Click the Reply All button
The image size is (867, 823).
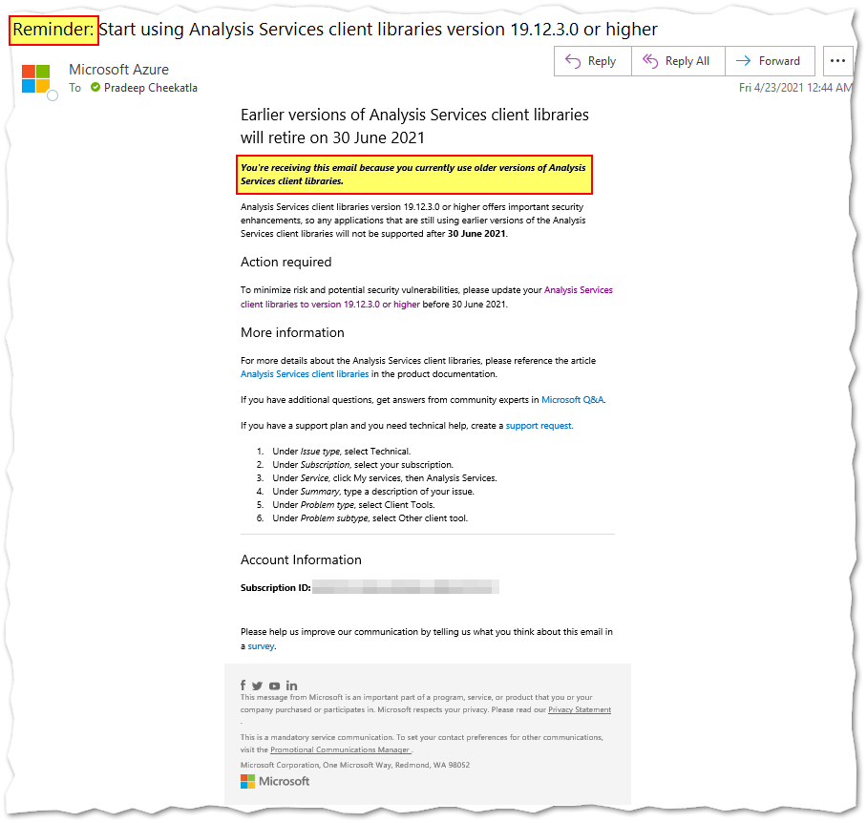click(x=678, y=61)
